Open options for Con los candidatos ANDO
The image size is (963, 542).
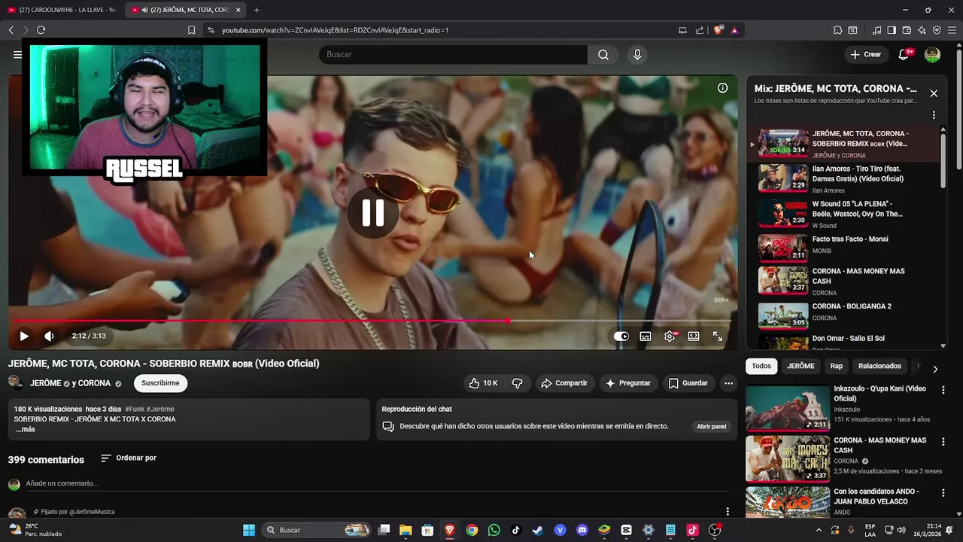943,493
